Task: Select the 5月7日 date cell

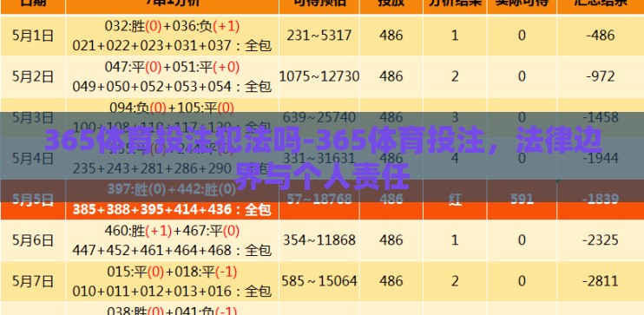Action: point(33,281)
